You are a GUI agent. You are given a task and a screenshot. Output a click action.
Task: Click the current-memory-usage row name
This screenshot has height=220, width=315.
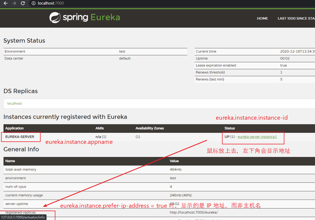tap(24, 195)
